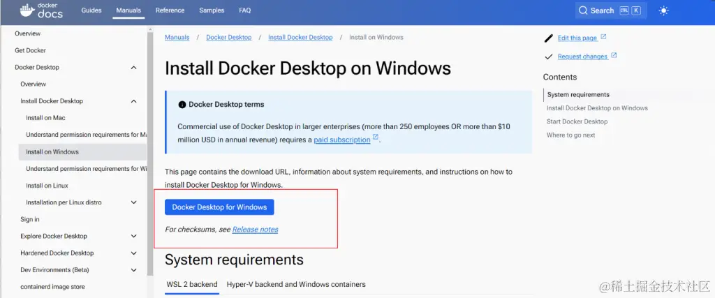Follow the paid subscription link
The width and height of the screenshot is (715, 298).
tap(342, 140)
